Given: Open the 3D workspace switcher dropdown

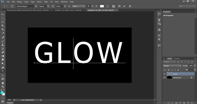Looking at the screenshot, I should (187, 6).
